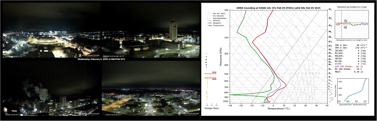Select the steam plume webcam view

(x=51, y=88)
